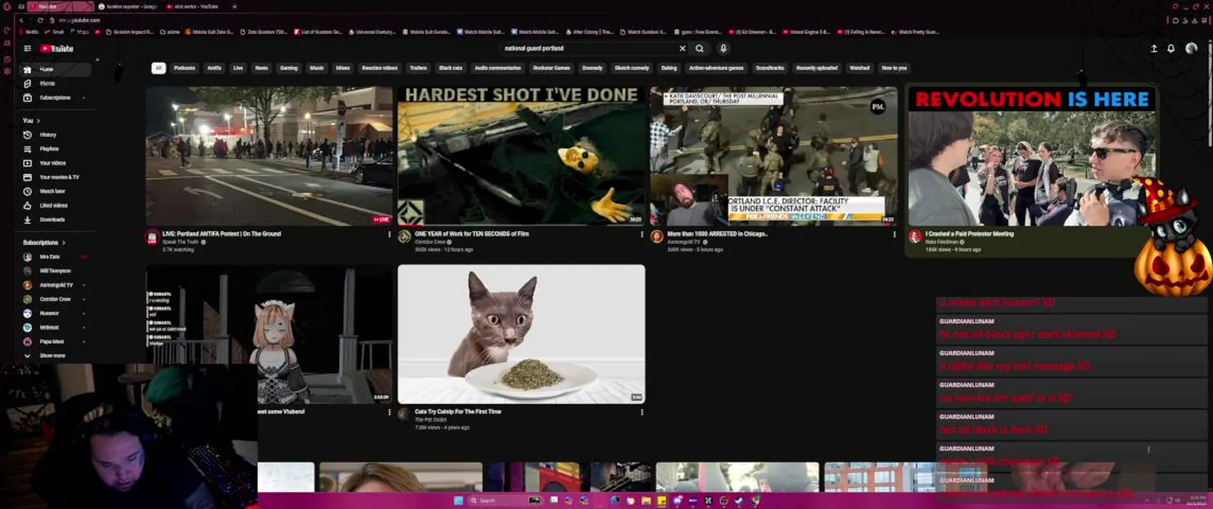Open Your videos in the sidebar
The image size is (1213, 509).
click(x=55, y=163)
